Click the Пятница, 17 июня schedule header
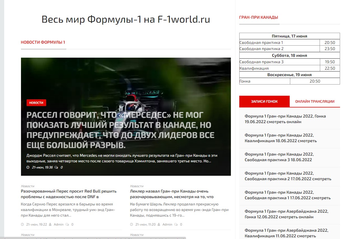Screen dimensions: 356x239 click(289, 36)
